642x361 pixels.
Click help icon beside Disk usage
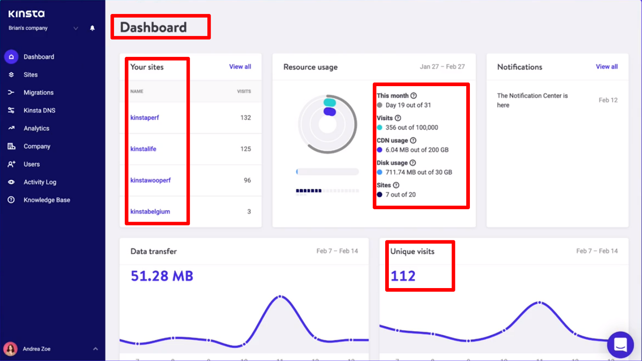[x=413, y=163]
